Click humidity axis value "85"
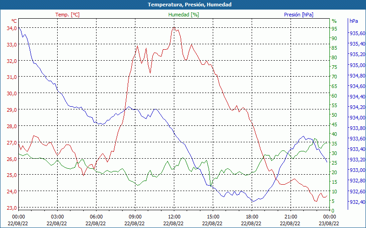The image size is (366, 228). (334, 48)
